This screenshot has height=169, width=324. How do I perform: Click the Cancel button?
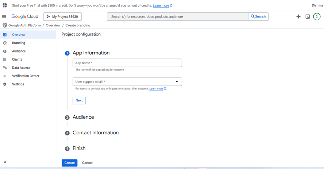coord(87,163)
